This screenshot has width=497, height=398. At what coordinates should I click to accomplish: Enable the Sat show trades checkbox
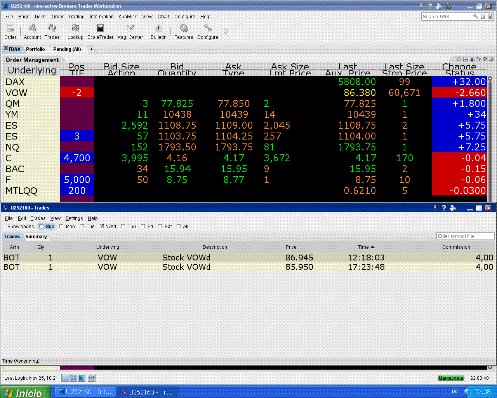(x=160, y=226)
